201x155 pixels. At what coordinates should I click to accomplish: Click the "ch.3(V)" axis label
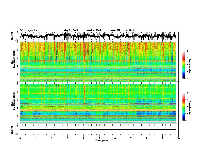[12, 130]
